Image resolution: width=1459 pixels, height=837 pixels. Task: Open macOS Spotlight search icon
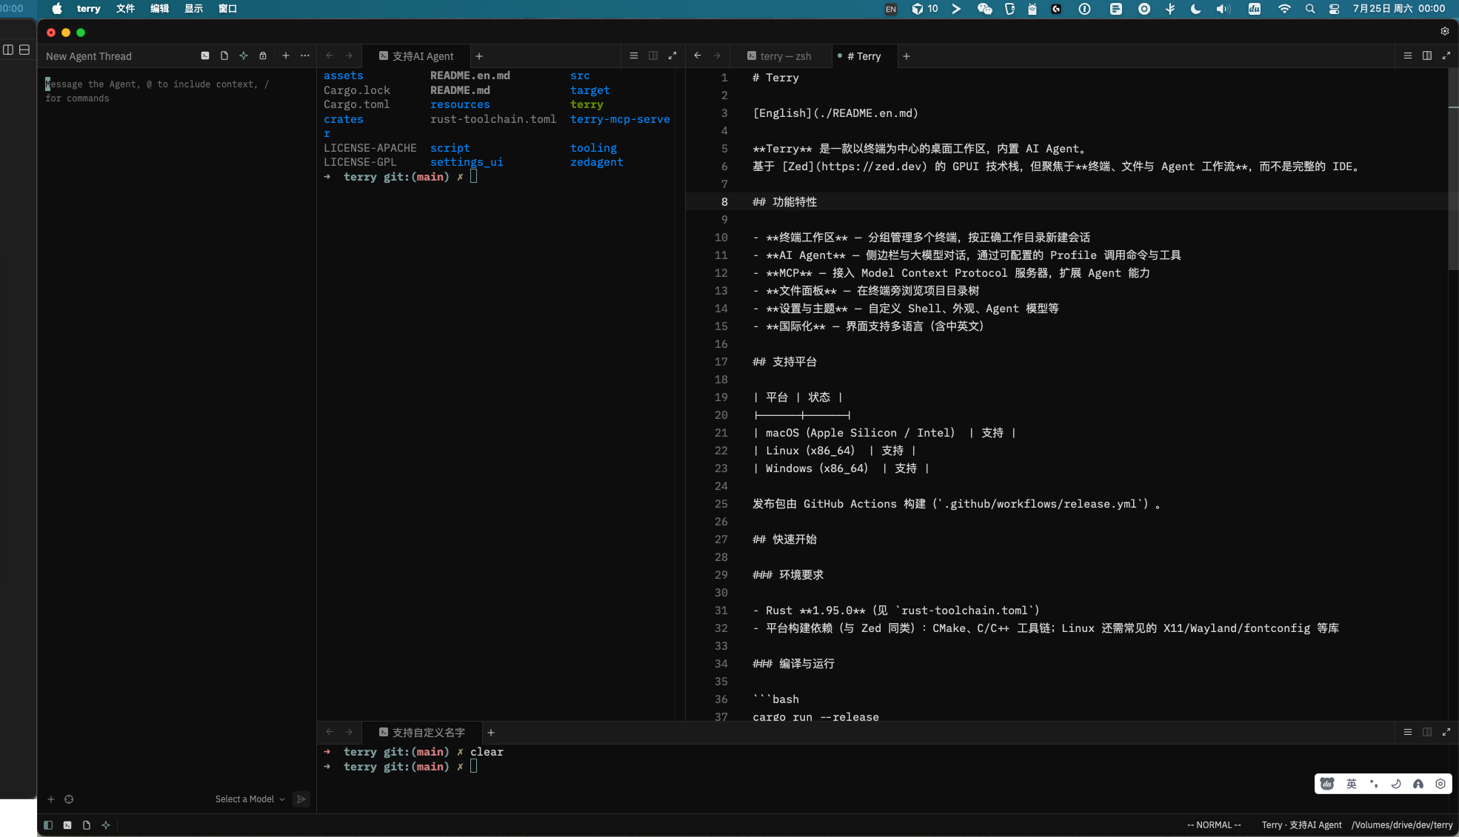1310,9
